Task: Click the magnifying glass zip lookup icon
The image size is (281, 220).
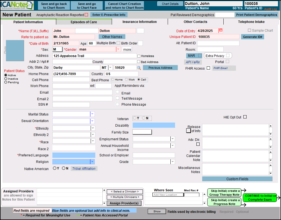Action: [139, 68]
